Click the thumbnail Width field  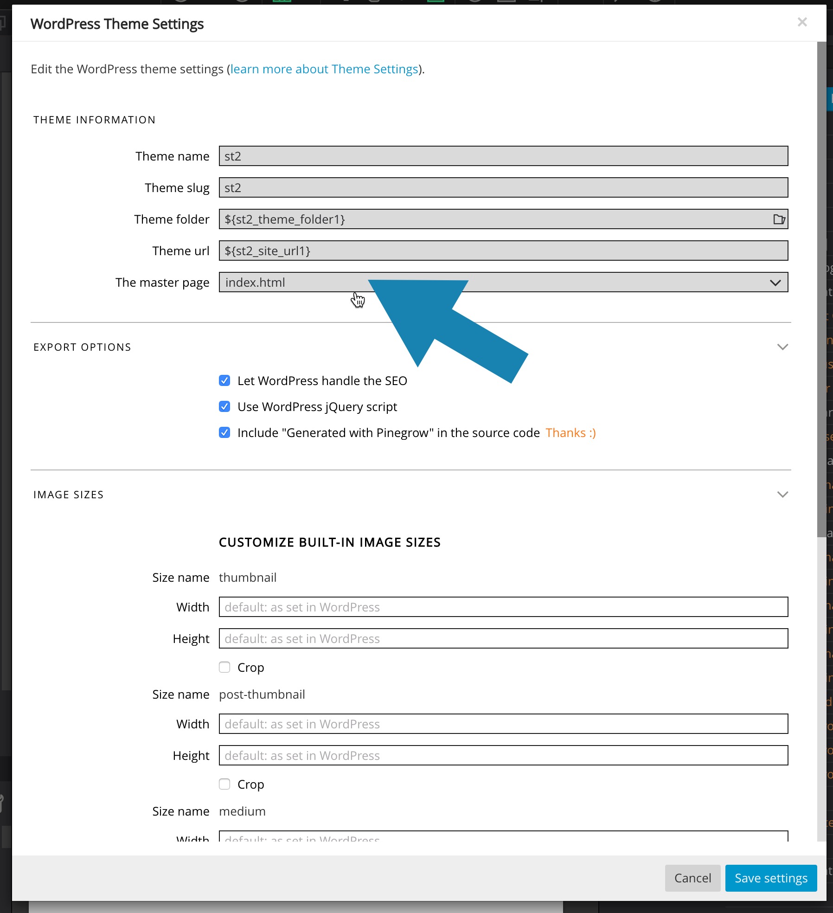pos(503,607)
